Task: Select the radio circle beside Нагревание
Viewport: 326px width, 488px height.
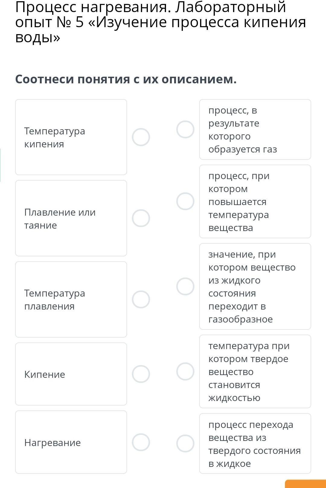Action: (141, 442)
